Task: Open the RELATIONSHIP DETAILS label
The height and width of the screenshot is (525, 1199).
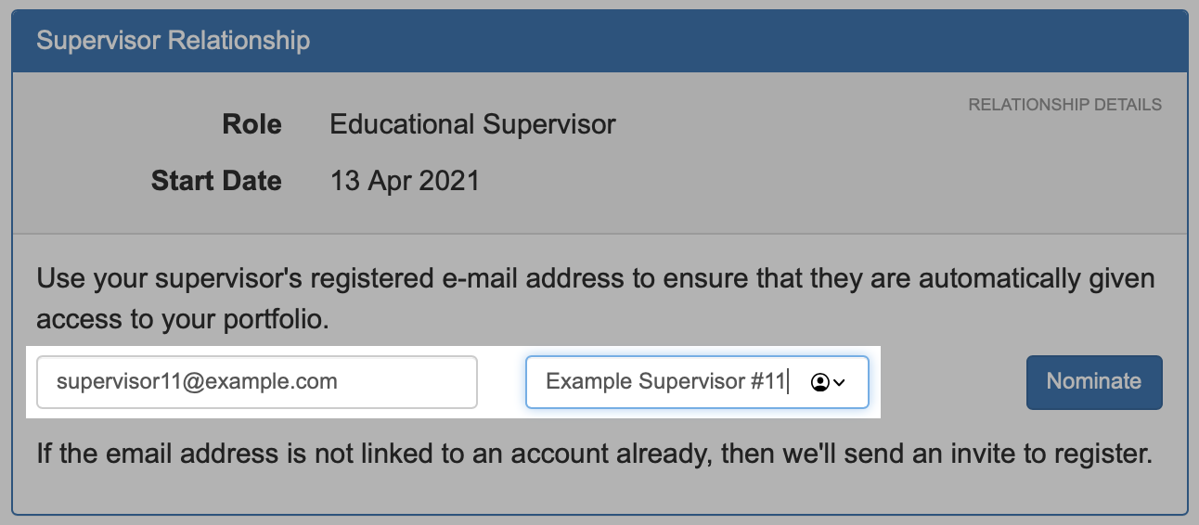Action: coord(1064,105)
